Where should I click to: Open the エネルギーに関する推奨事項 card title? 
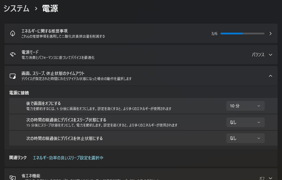[45, 31]
